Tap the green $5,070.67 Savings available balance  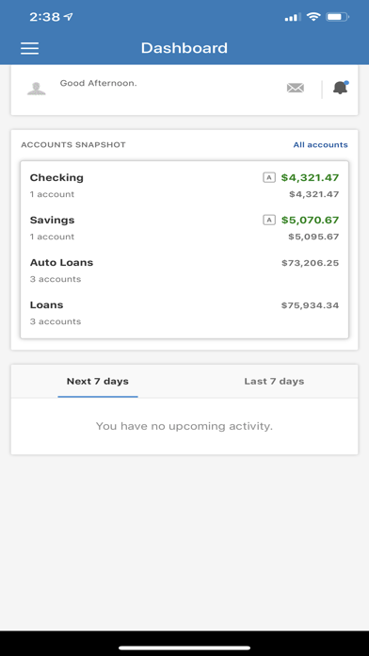coord(310,220)
